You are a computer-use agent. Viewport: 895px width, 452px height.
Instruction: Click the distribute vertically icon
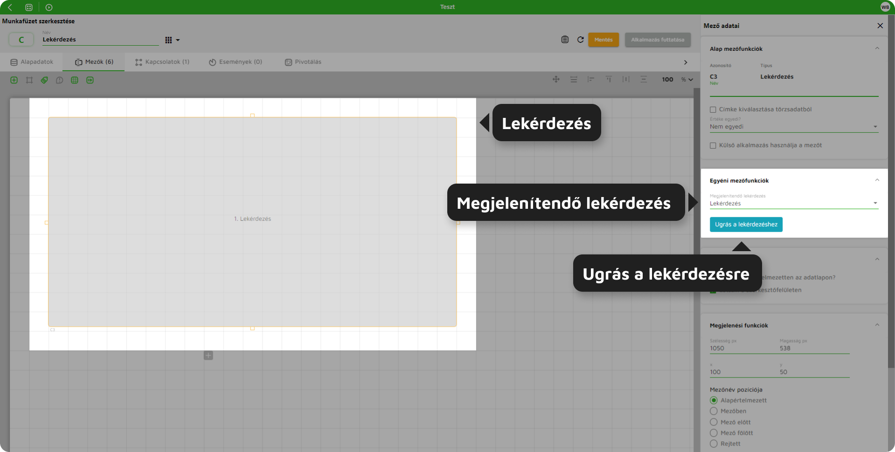[644, 79]
